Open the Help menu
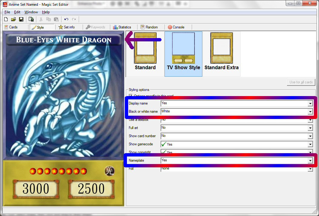This screenshot has width=319, height=216. 46,12
